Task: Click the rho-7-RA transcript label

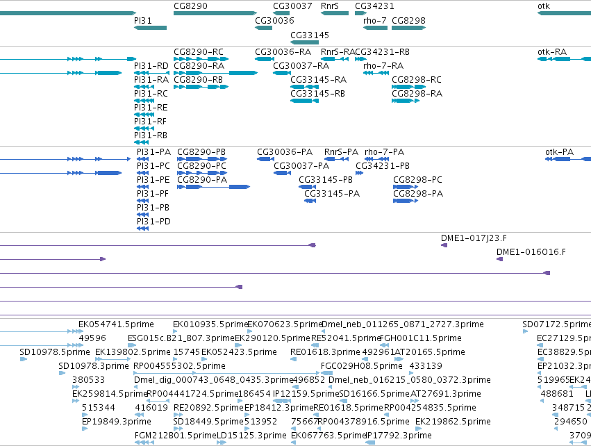Action: [383, 66]
